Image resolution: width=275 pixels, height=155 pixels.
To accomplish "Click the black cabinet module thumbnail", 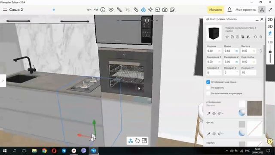I will point(214,33).
